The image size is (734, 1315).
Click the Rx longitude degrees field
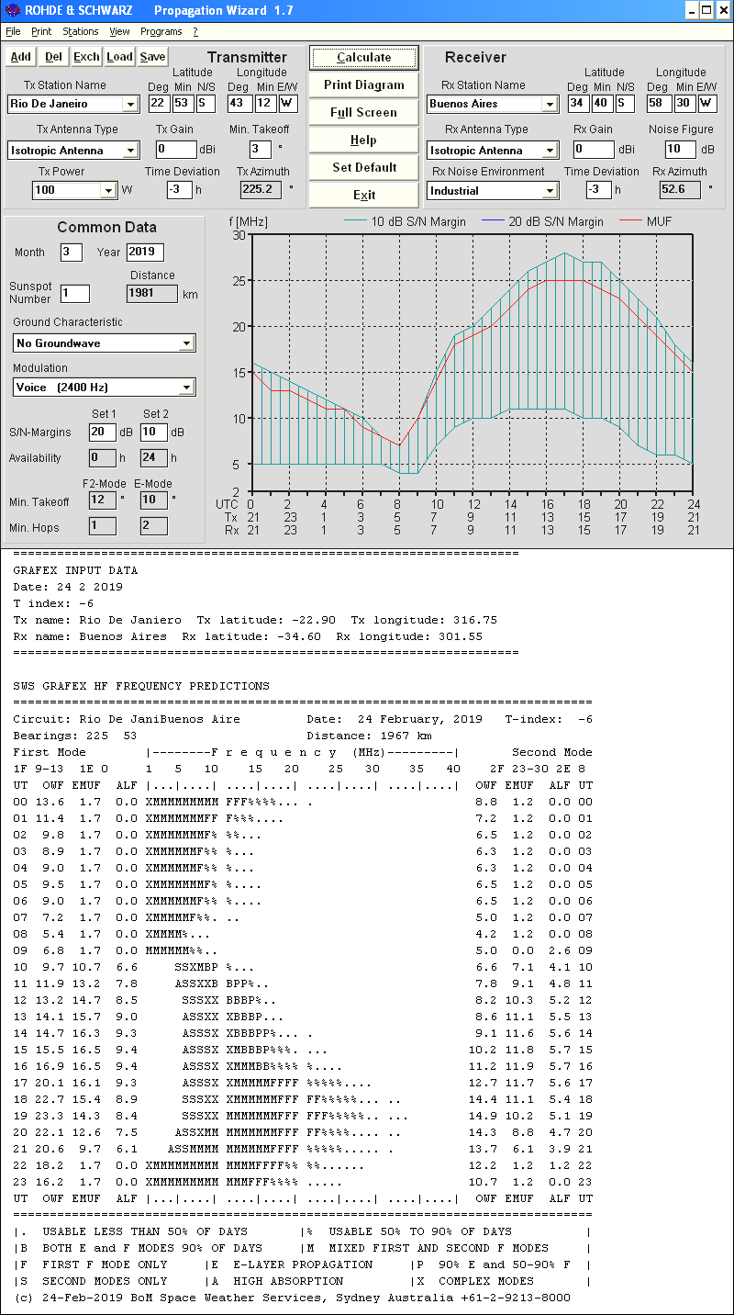pos(660,103)
